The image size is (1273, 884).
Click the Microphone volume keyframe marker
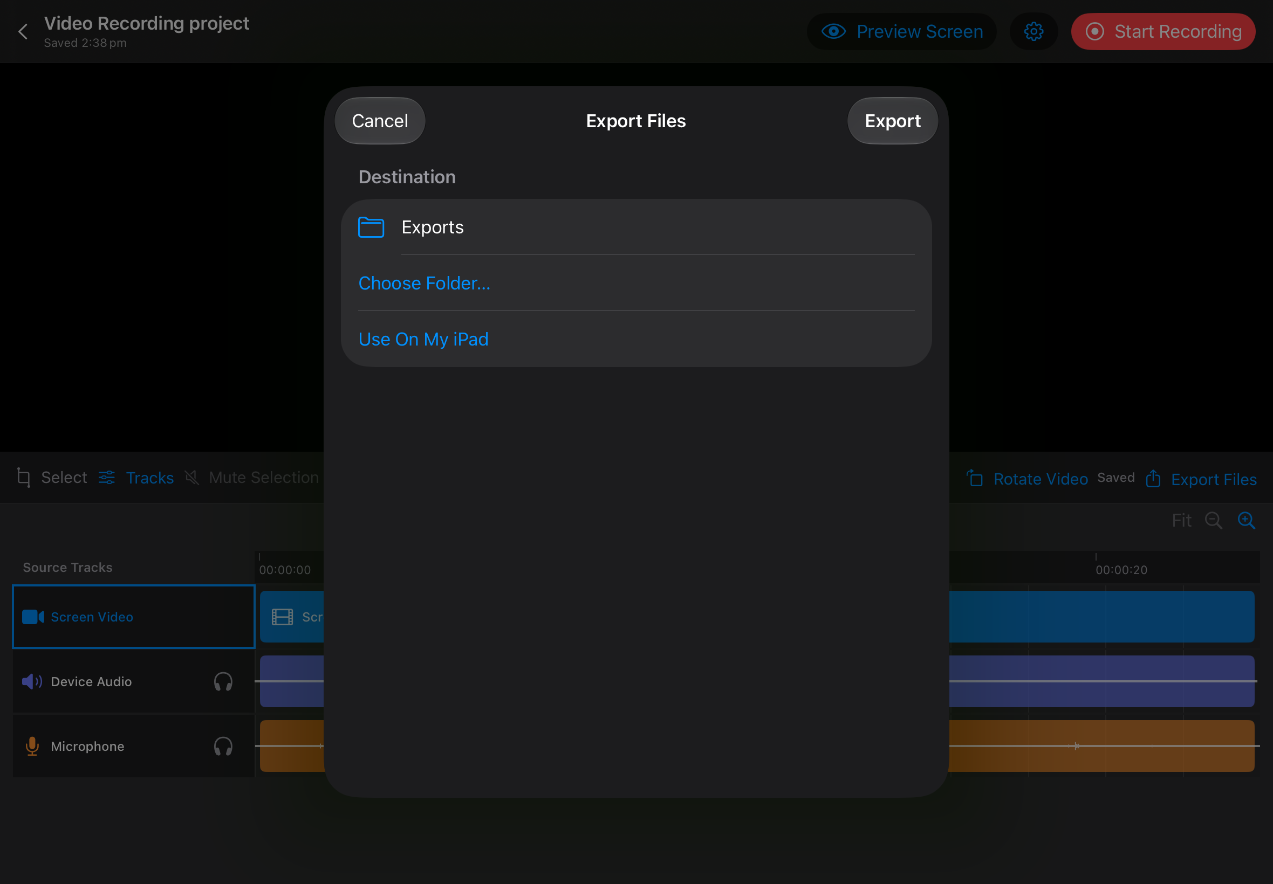tap(1076, 746)
